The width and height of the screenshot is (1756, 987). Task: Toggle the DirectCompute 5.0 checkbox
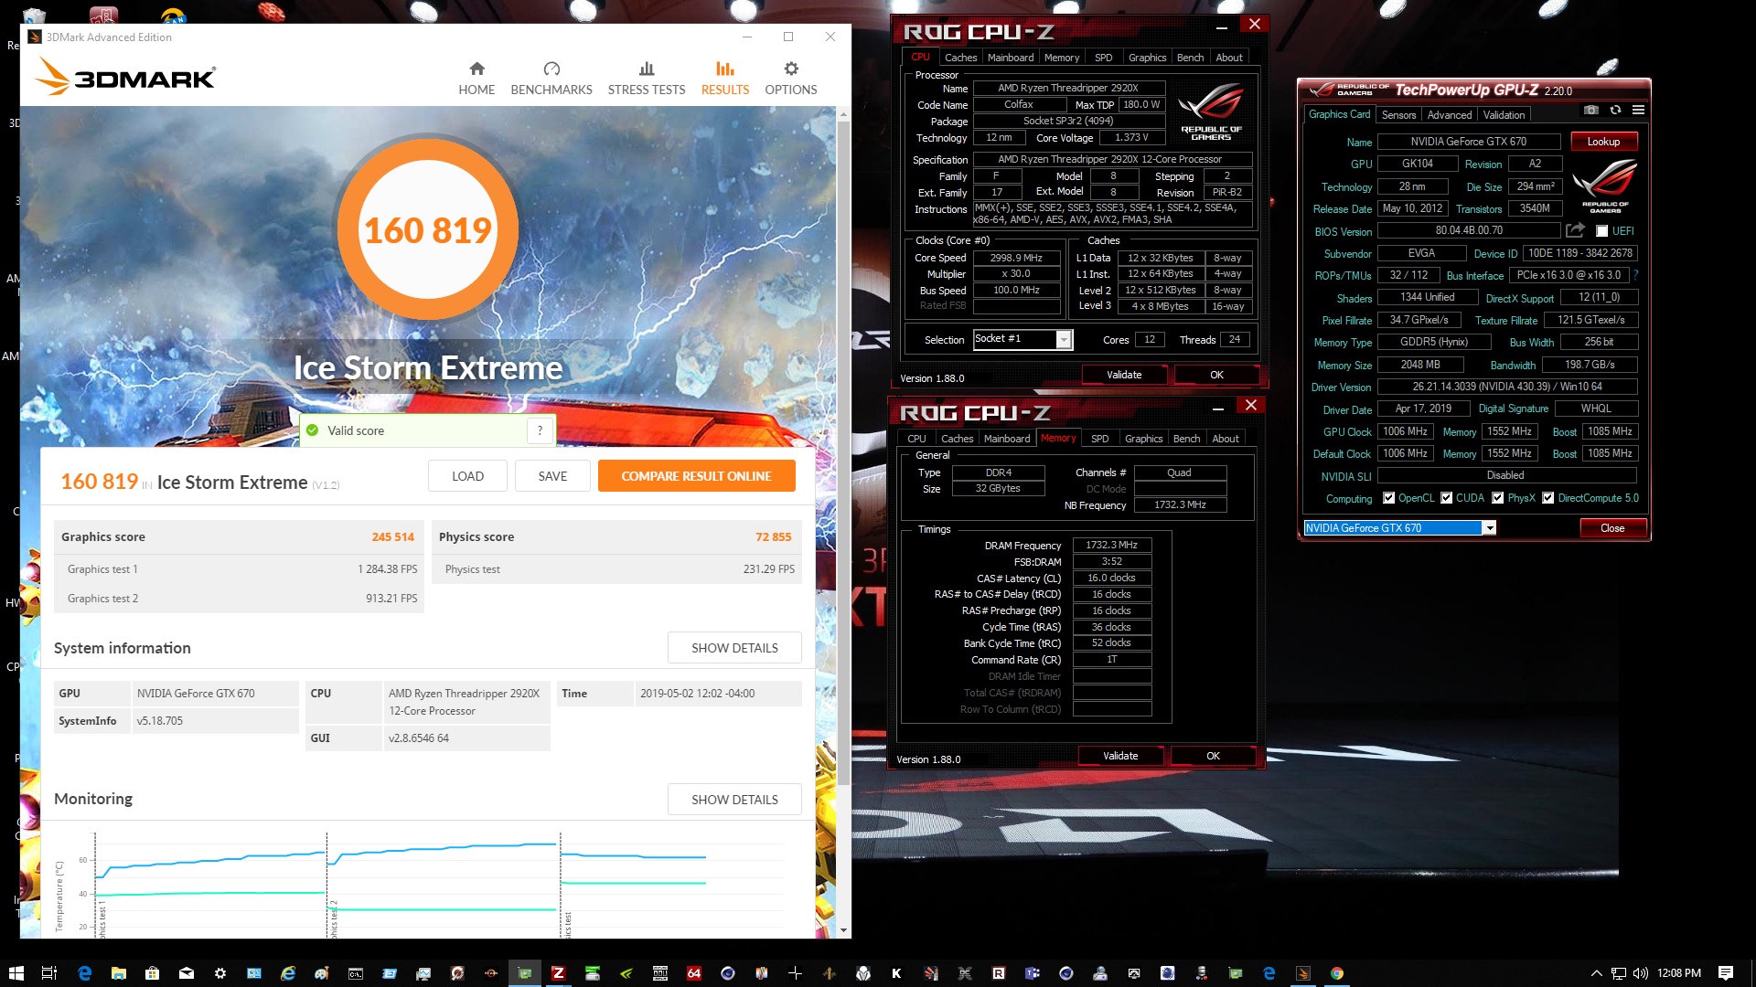pyautogui.click(x=1547, y=498)
